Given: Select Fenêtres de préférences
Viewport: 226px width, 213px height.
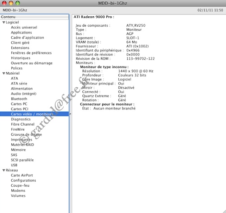Looking at the screenshot, I should click(x=31, y=53).
